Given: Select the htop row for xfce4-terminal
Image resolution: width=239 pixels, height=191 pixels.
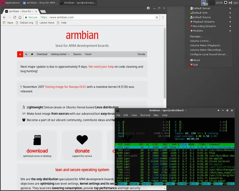Looking at the screenshot, I should coord(175,161).
